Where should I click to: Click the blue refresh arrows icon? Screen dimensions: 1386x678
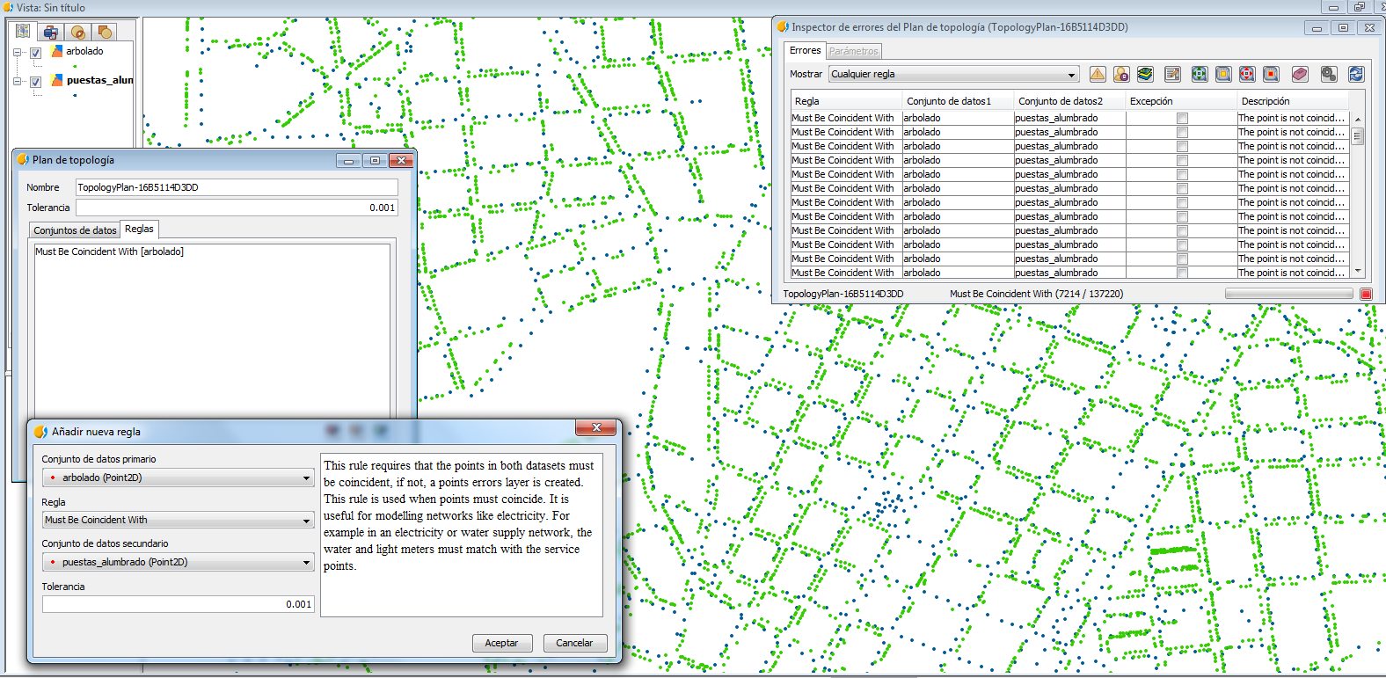1356,75
